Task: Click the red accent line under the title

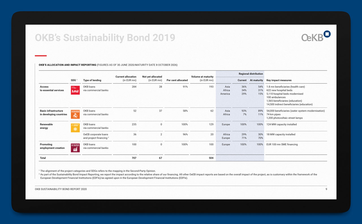Action: 41,56
